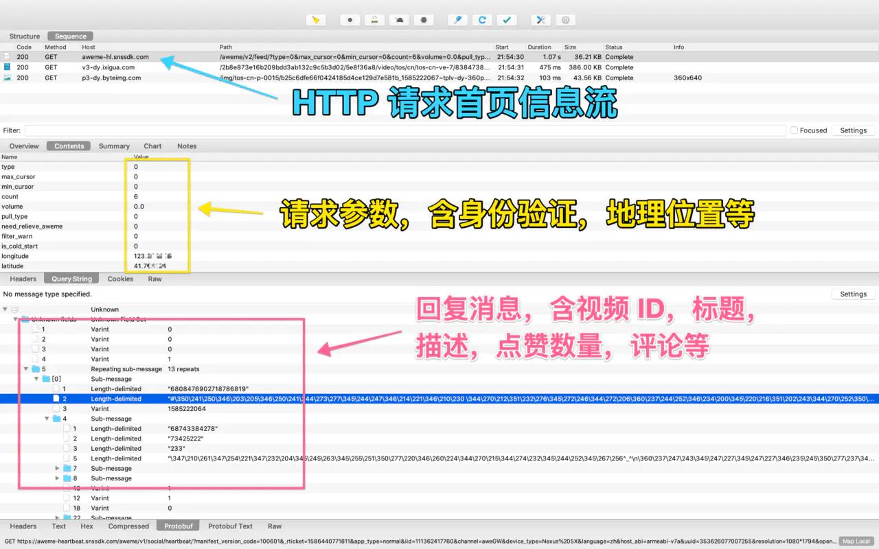Open the Summary tab
879x549 pixels.
click(114, 146)
